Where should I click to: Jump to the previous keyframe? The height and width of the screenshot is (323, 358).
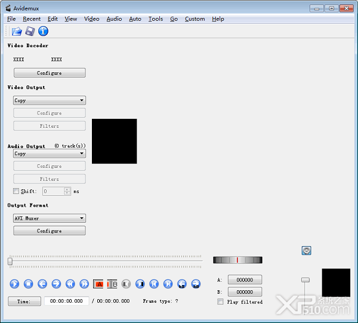pyautogui.click(x=70, y=284)
